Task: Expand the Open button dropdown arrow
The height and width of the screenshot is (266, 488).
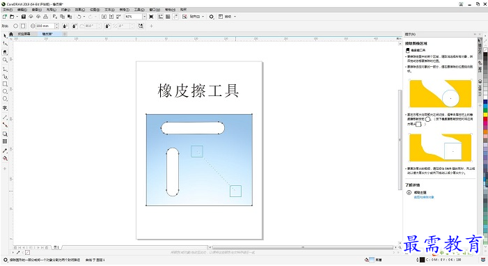Action: click(x=17, y=17)
